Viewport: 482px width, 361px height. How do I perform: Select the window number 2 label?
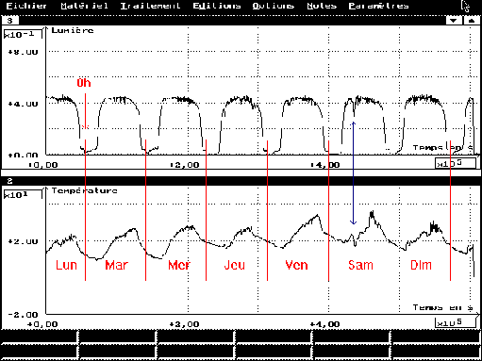tap(10, 181)
